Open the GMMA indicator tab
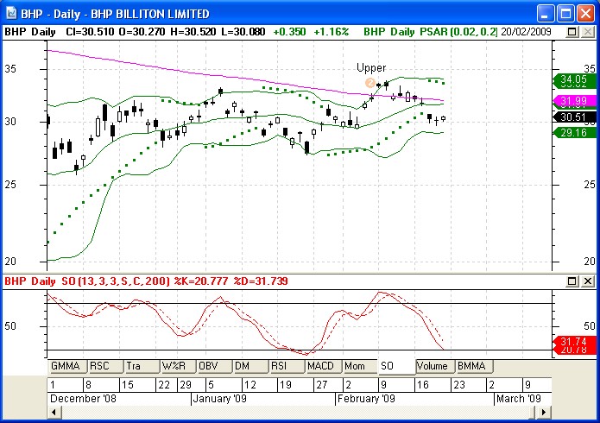Viewport: 600px width, 423px height. coord(67,366)
